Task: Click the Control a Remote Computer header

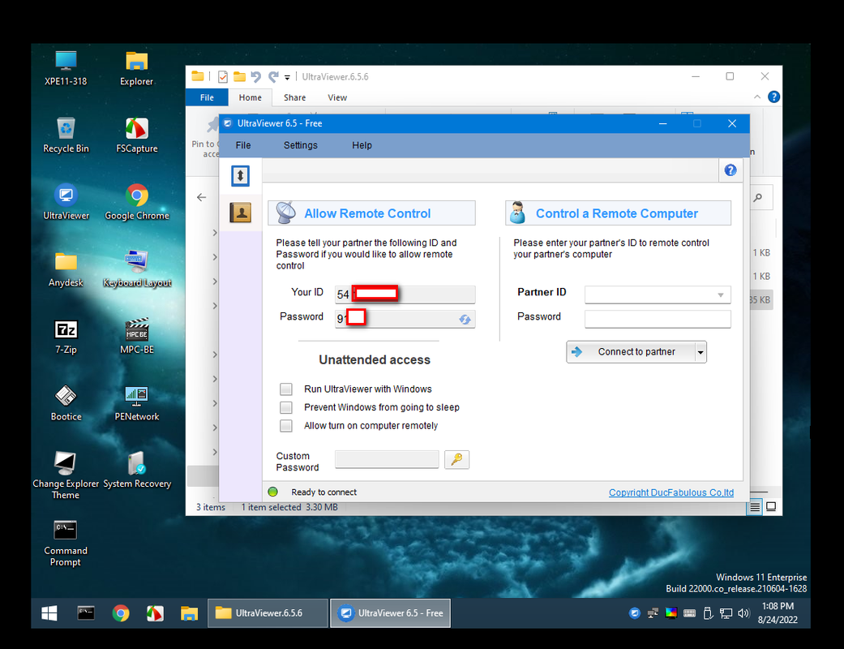Action: 617,213
